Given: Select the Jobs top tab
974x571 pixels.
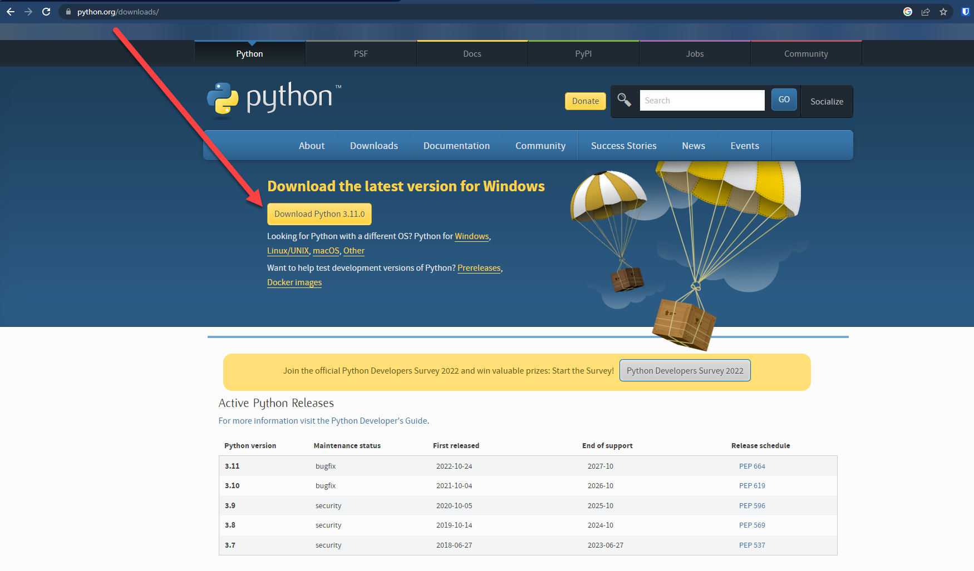Looking at the screenshot, I should 695,53.
